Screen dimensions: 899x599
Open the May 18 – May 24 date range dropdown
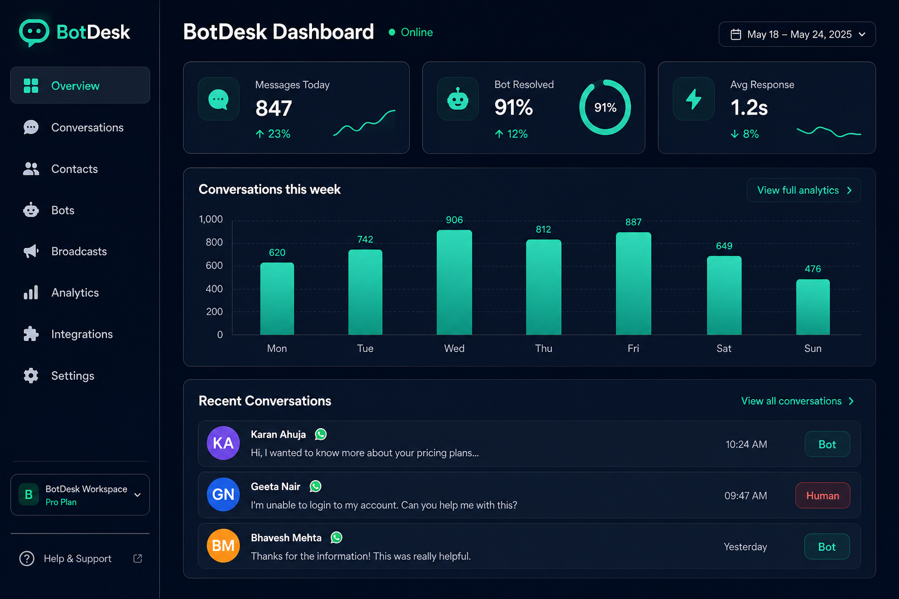pos(797,35)
